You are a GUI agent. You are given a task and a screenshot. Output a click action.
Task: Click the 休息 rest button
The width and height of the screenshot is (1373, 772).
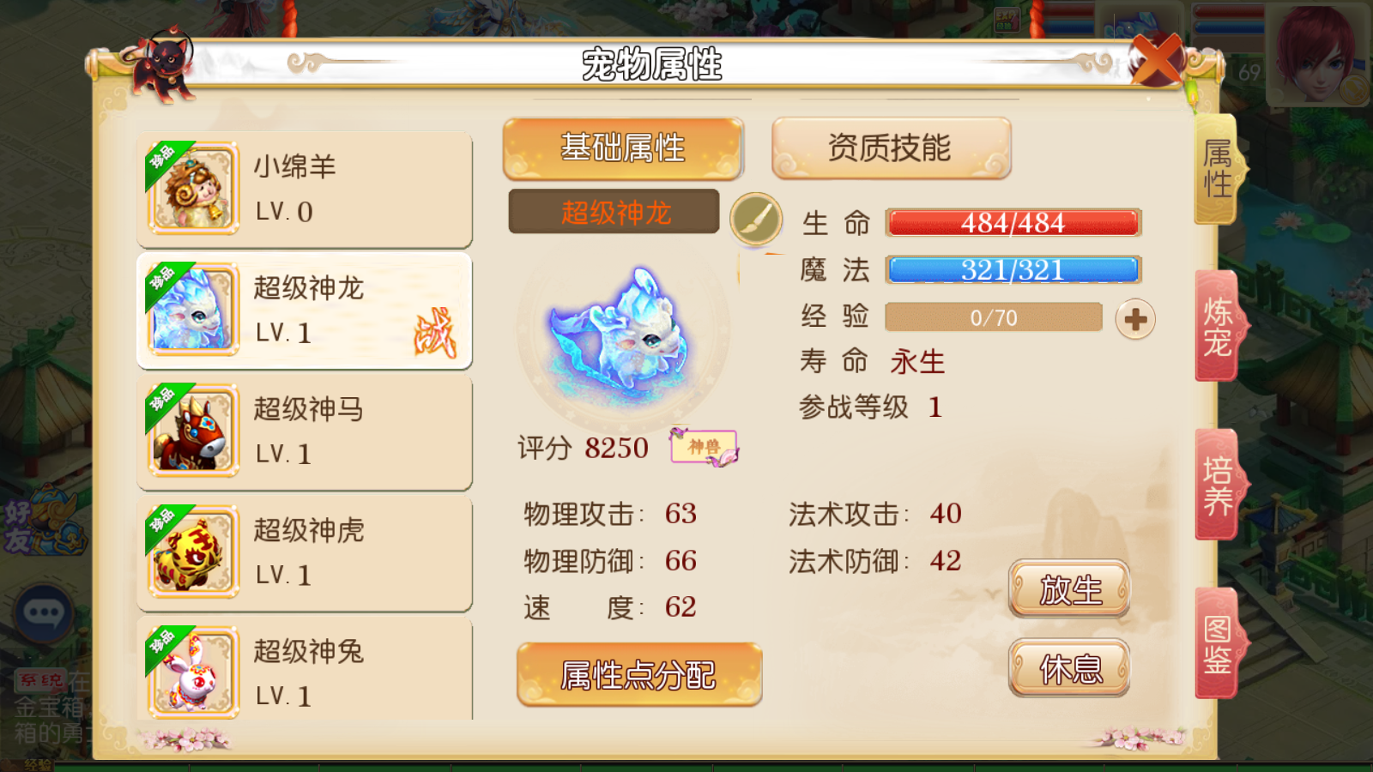click(x=1069, y=668)
